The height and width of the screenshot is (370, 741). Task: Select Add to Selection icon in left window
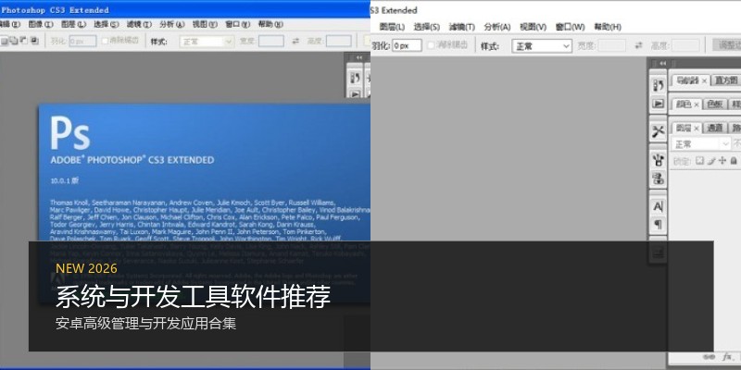click(x=14, y=41)
